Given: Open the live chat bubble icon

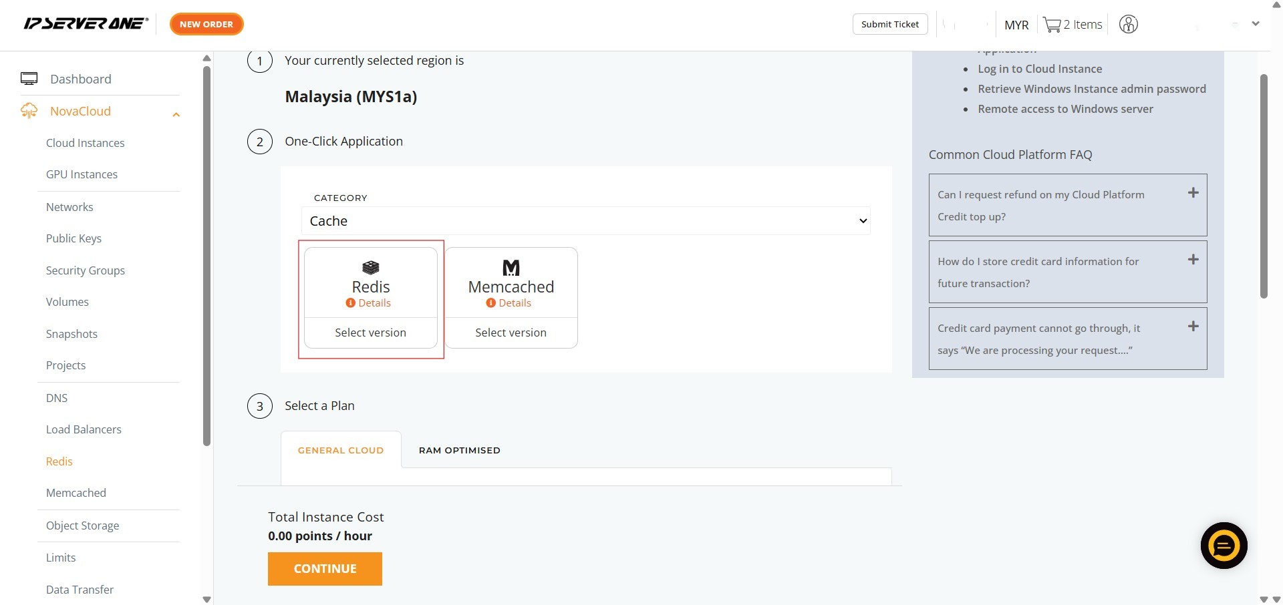Looking at the screenshot, I should point(1224,546).
